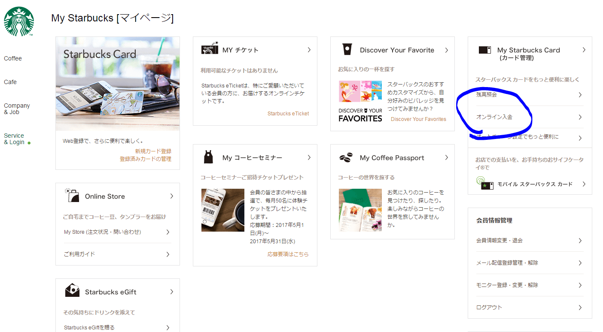Click the Coffee Passport book thumbnail

coord(360,210)
